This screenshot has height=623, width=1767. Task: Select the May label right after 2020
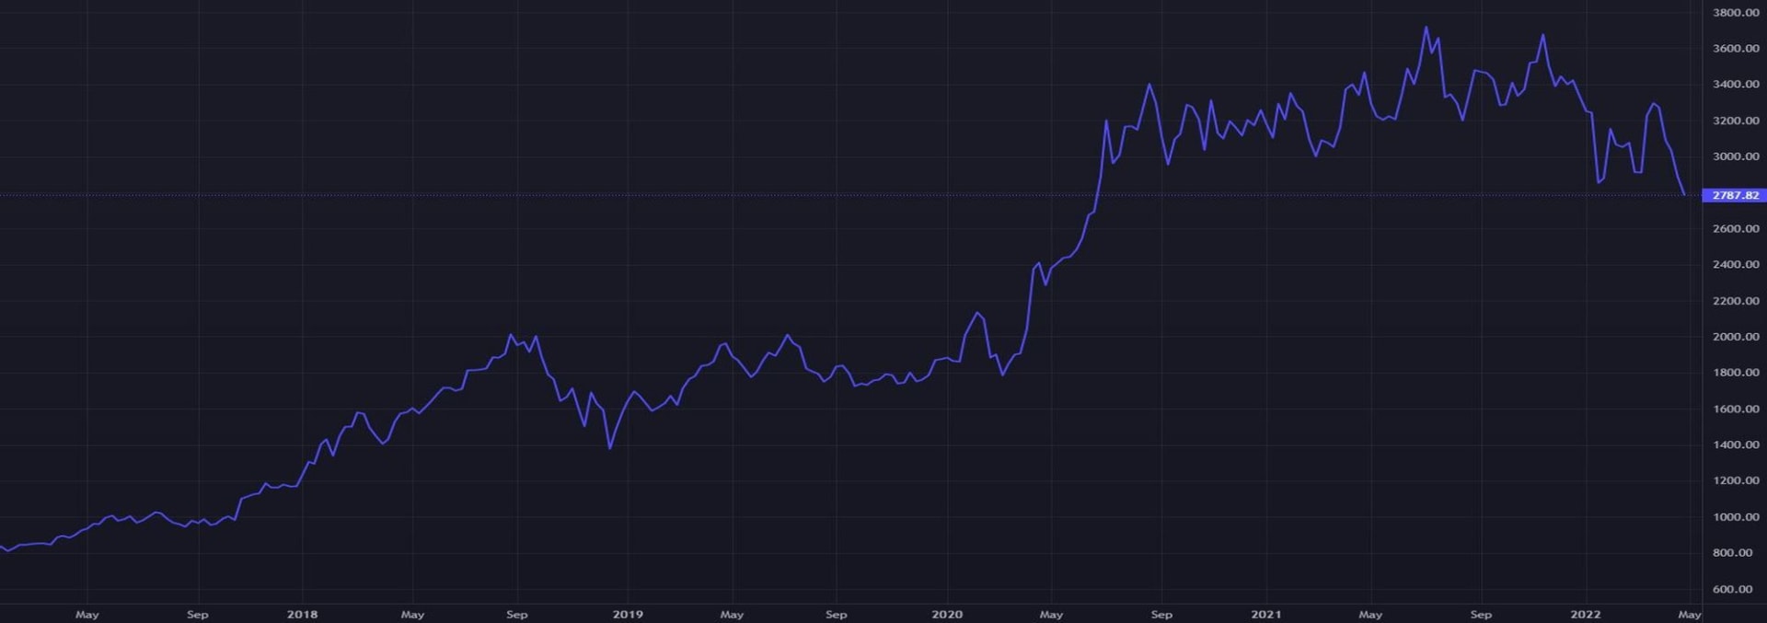click(x=1051, y=614)
